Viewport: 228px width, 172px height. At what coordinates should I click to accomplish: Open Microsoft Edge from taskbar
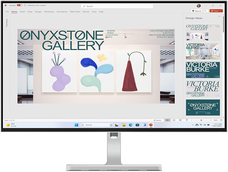(x=131, y=125)
